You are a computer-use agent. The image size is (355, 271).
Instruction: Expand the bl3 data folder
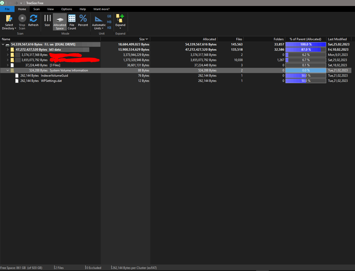tap(8, 50)
